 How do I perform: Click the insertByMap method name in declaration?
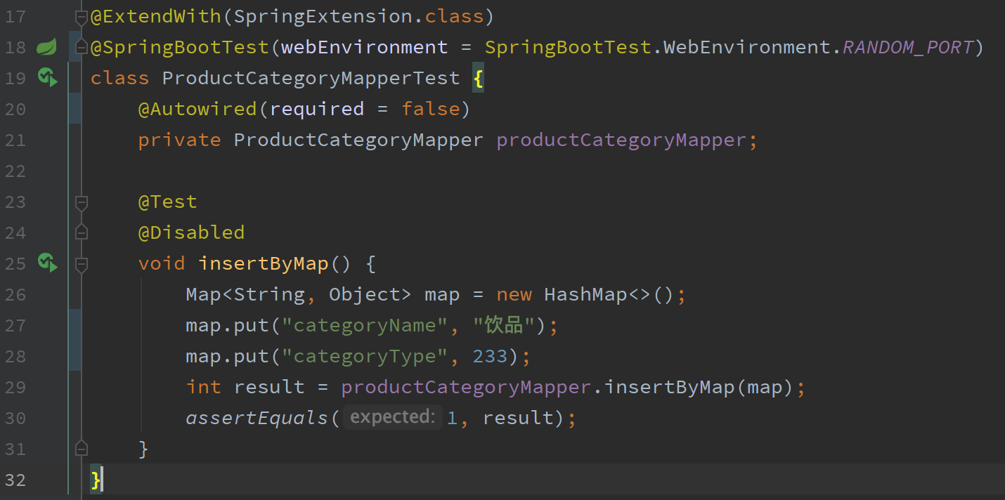[264, 263]
